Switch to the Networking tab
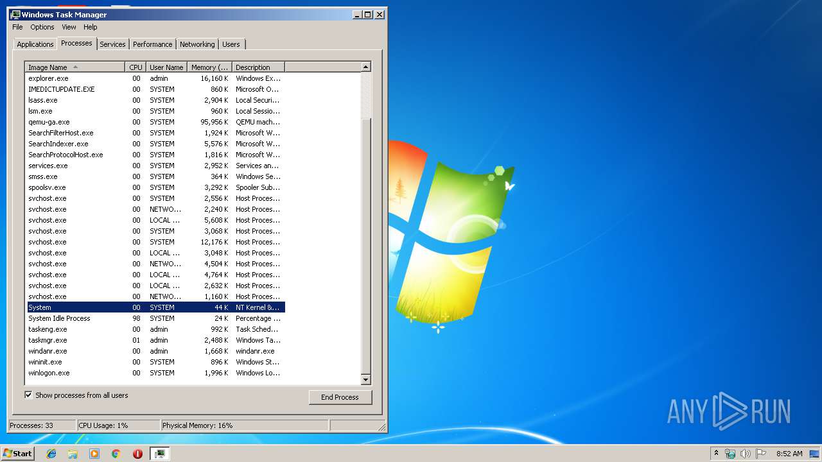Image resolution: width=822 pixels, height=462 pixels. click(197, 44)
